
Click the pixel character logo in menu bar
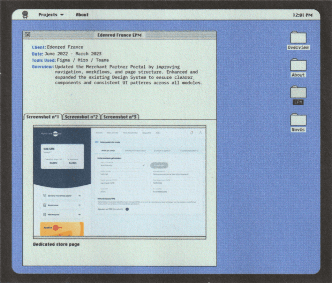pos(25,15)
